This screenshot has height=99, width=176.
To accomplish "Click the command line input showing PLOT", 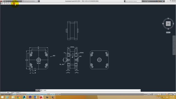I will (90, 90).
